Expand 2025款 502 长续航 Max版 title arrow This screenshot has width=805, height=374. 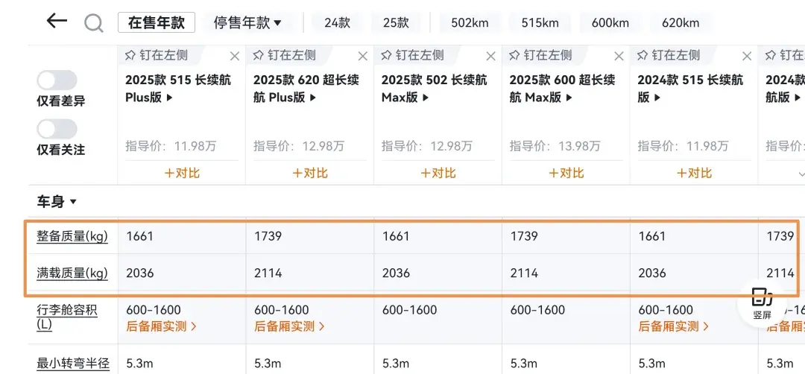click(425, 98)
